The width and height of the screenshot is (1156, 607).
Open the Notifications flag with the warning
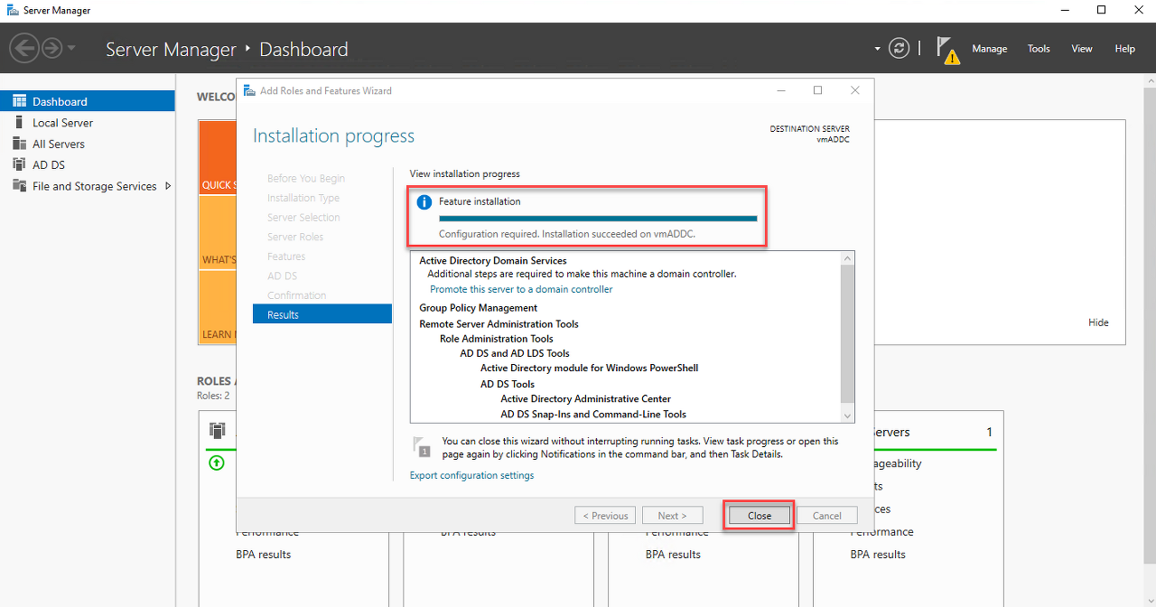[x=946, y=50]
